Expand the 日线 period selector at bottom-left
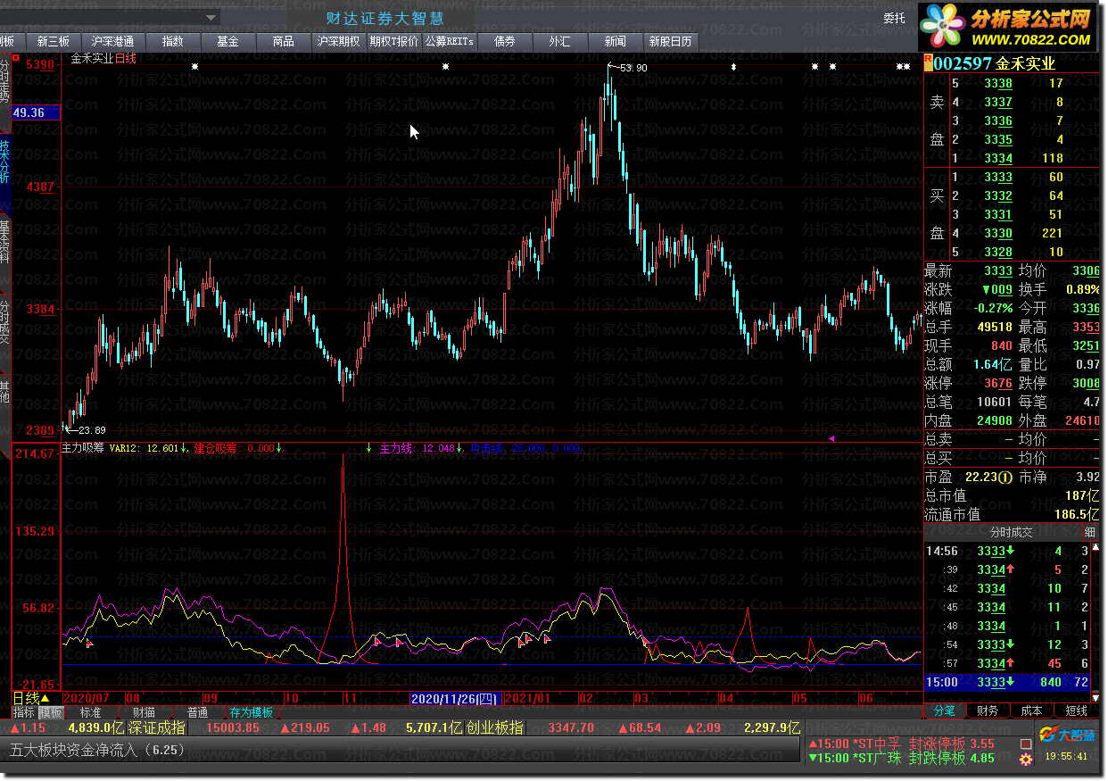 pos(30,698)
